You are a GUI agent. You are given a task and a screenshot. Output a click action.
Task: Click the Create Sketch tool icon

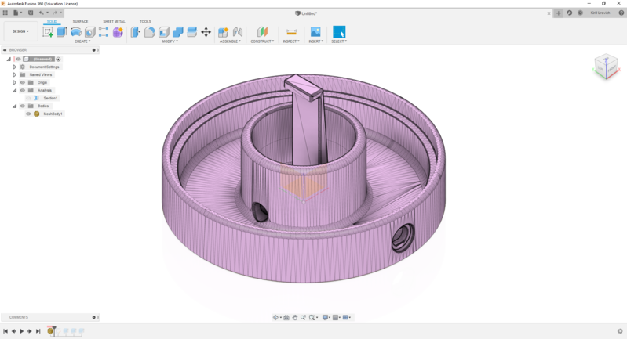pyautogui.click(x=48, y=32)
